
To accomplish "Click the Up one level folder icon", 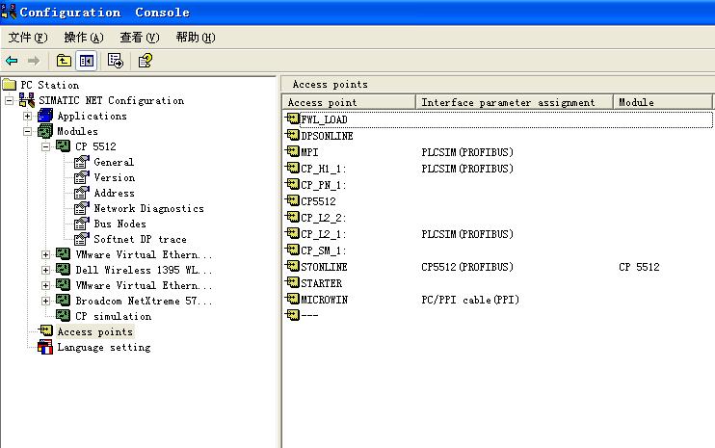I will (x=64, y=60).
